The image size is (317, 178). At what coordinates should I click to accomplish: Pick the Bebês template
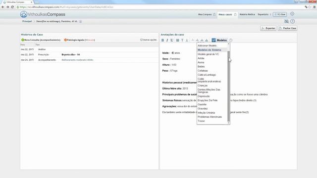201,66
